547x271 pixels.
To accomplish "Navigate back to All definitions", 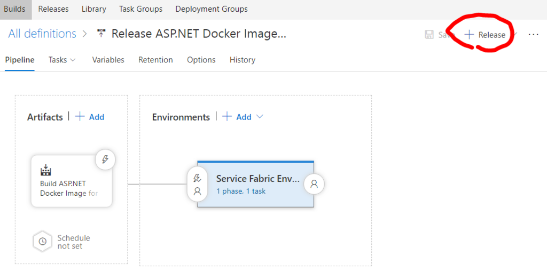I will 42,34.
